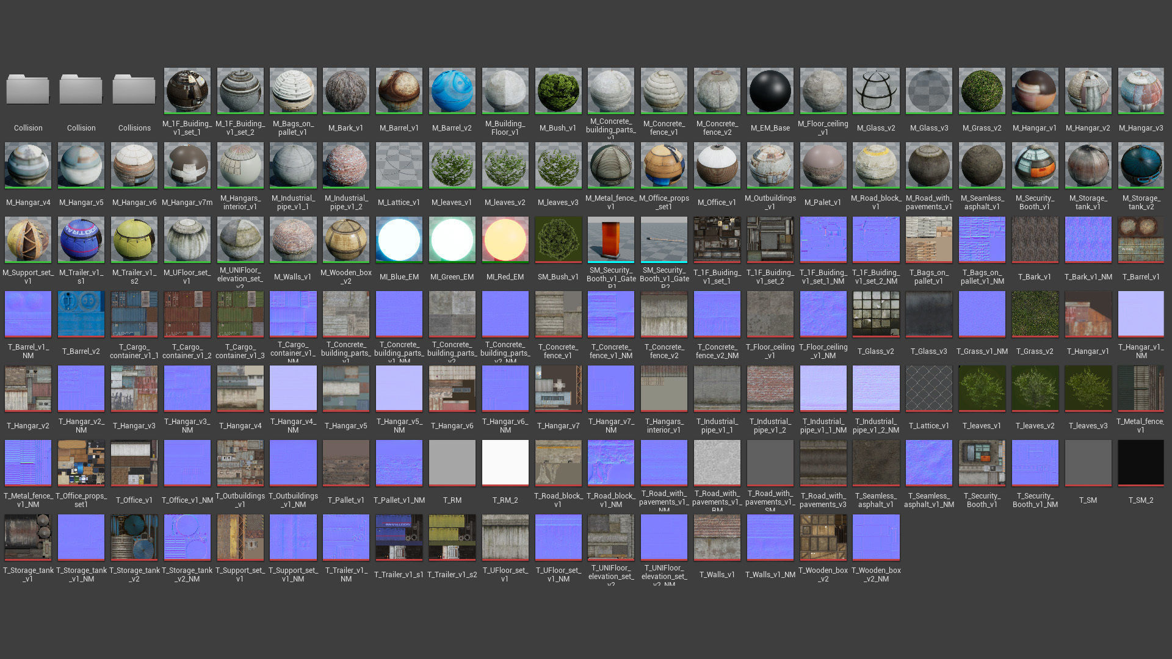Select the T_RM_2 white texture
This screenshot has height=659, width=1172.
pos(505,463)
